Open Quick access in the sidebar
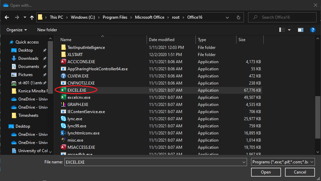The height and width of the screenshot is (181, 321). click(x=27, y=42)
